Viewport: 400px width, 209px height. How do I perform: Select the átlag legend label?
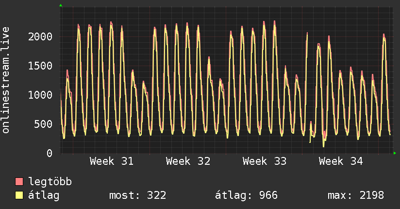click(44, 195)
